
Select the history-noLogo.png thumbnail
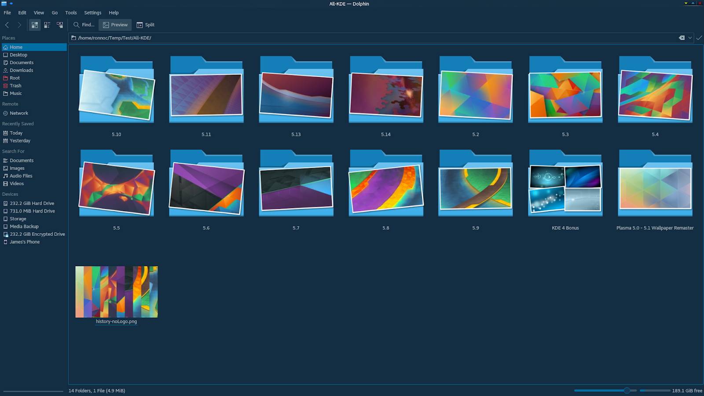point(117,292)
